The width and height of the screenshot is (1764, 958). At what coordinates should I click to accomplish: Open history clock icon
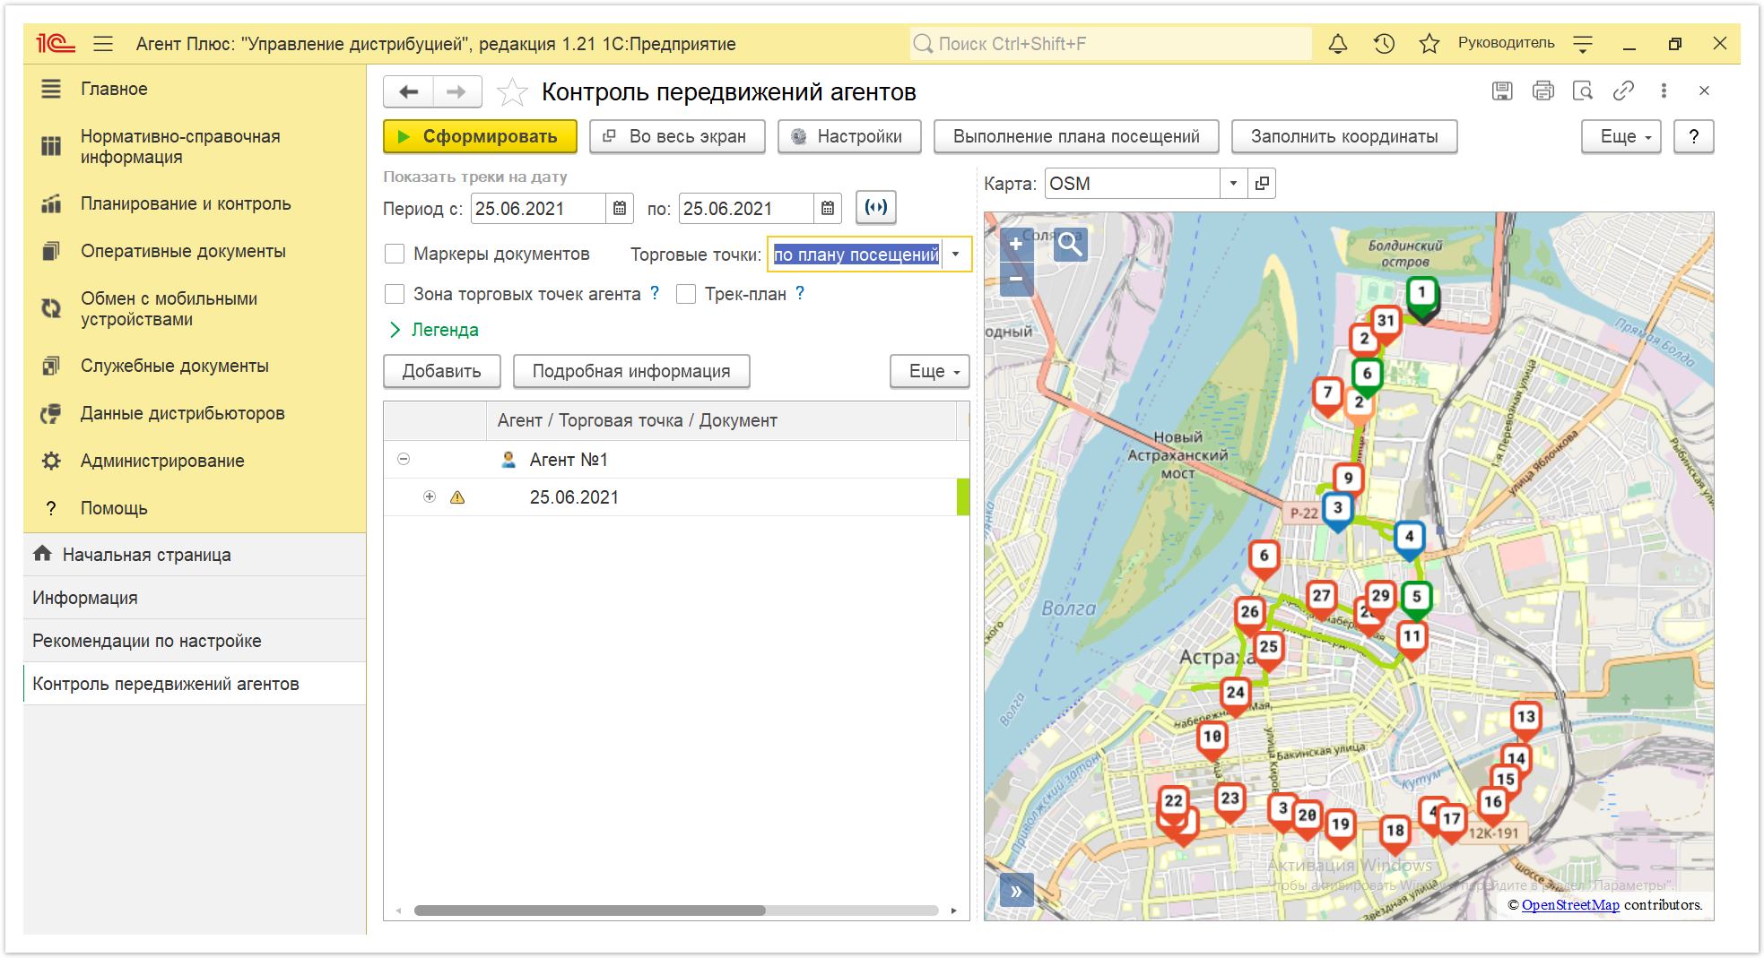click(x=1384, y=43)
